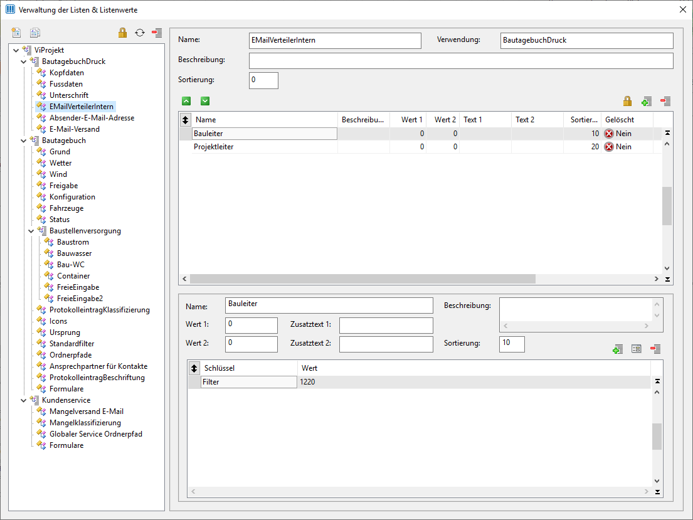
Task: Select the Projektleiter row
Action: tap(420, 147)
